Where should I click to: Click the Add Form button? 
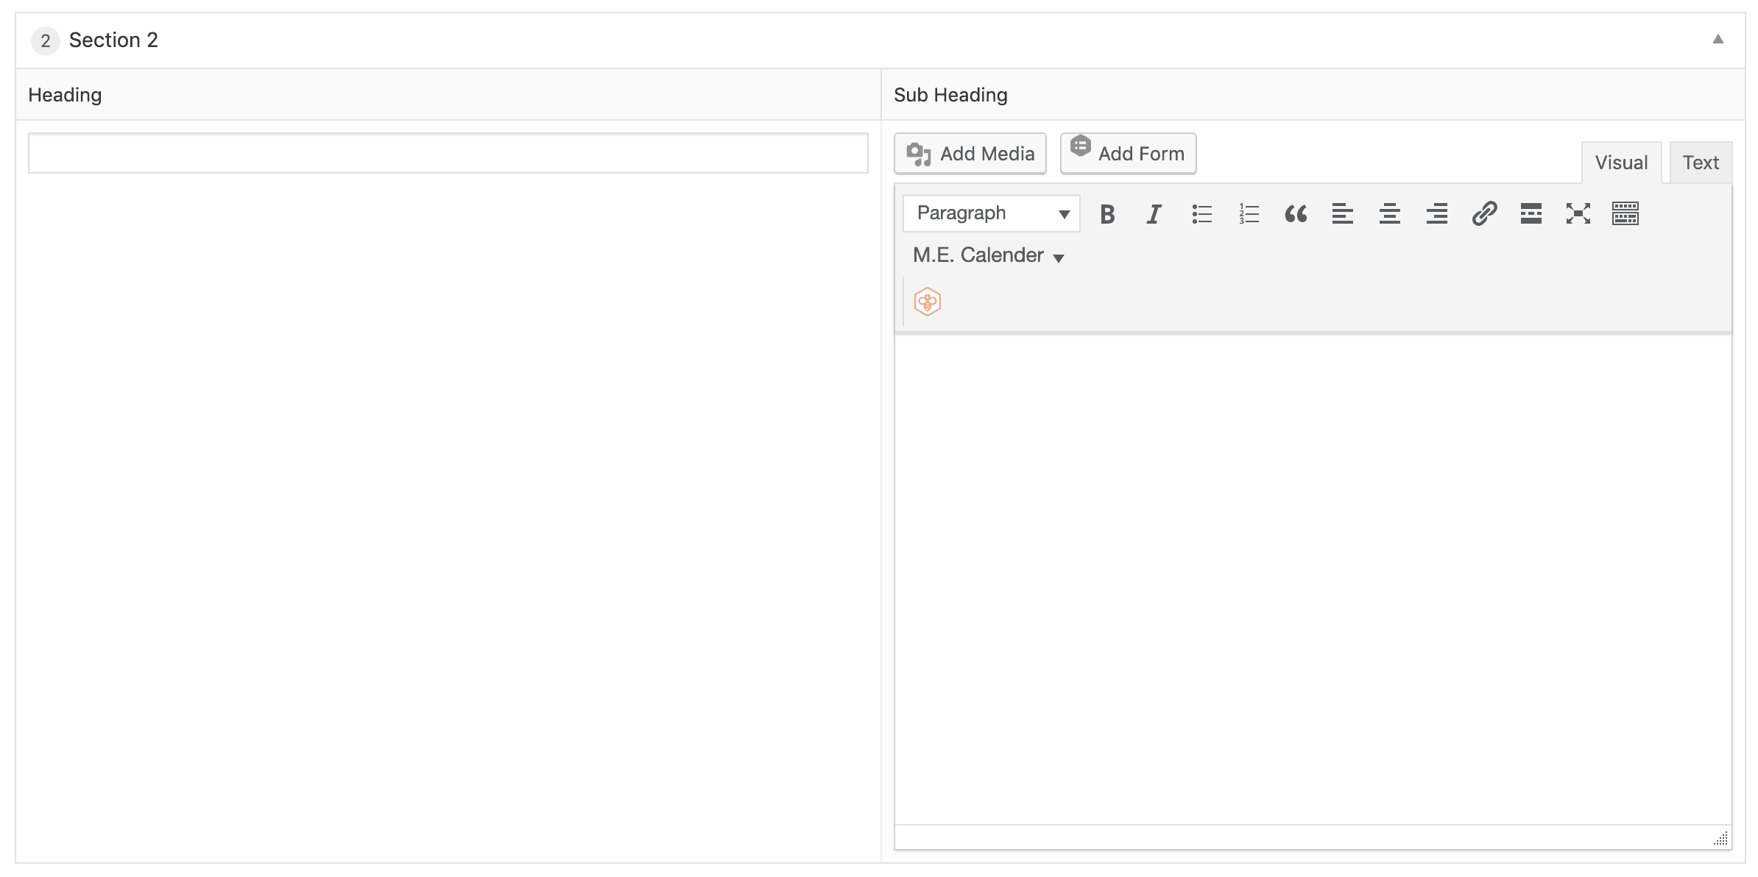1128,153
